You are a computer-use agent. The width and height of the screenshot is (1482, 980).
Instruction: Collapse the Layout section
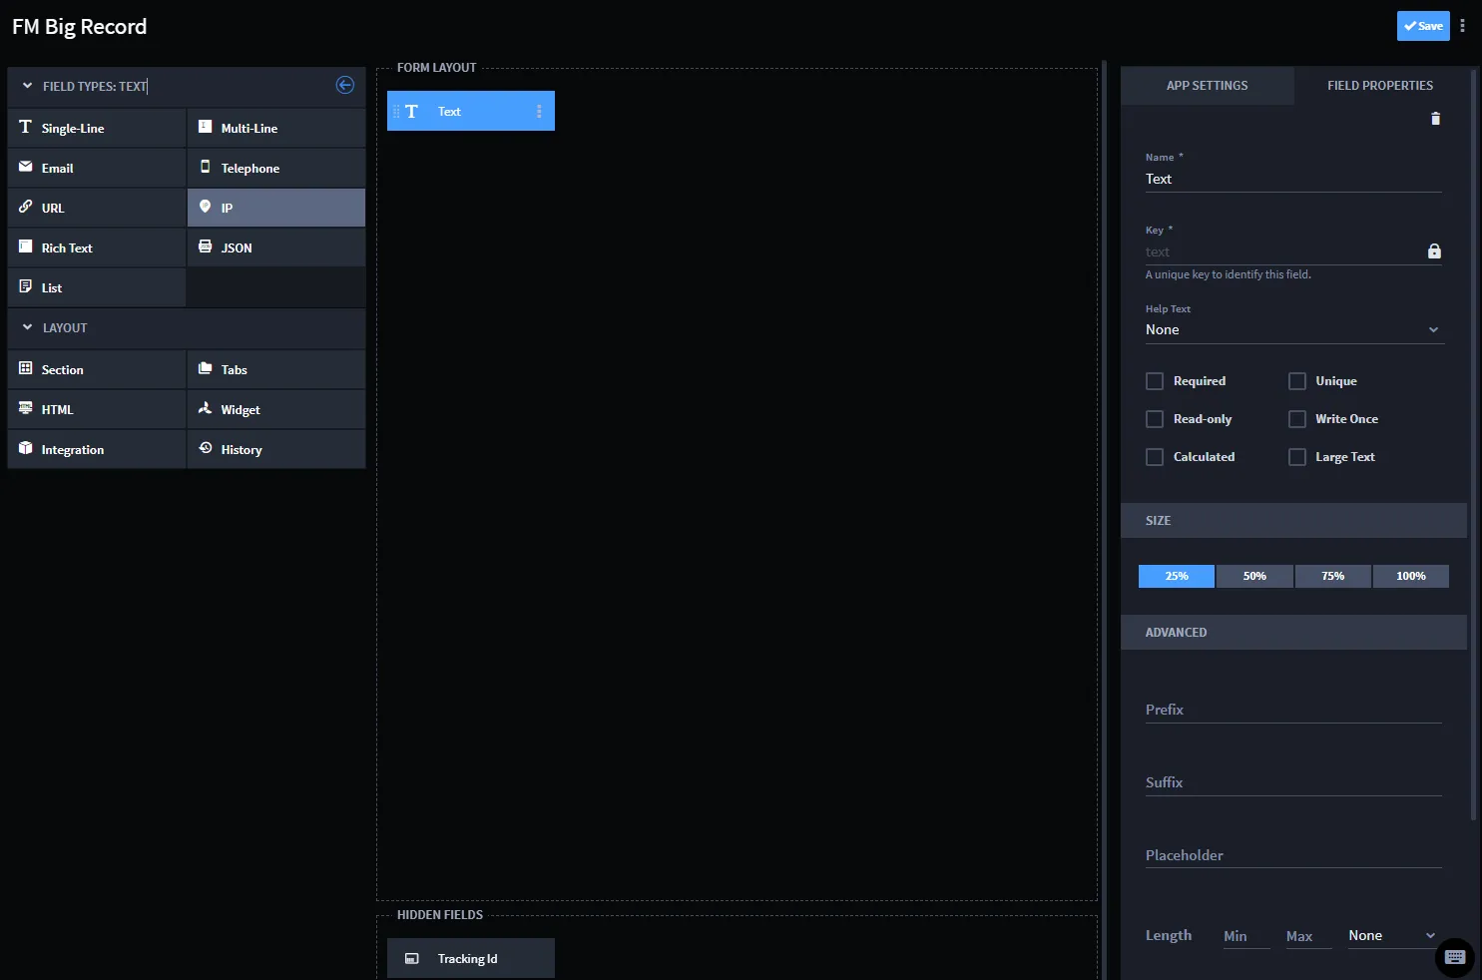tap(27, 327)
